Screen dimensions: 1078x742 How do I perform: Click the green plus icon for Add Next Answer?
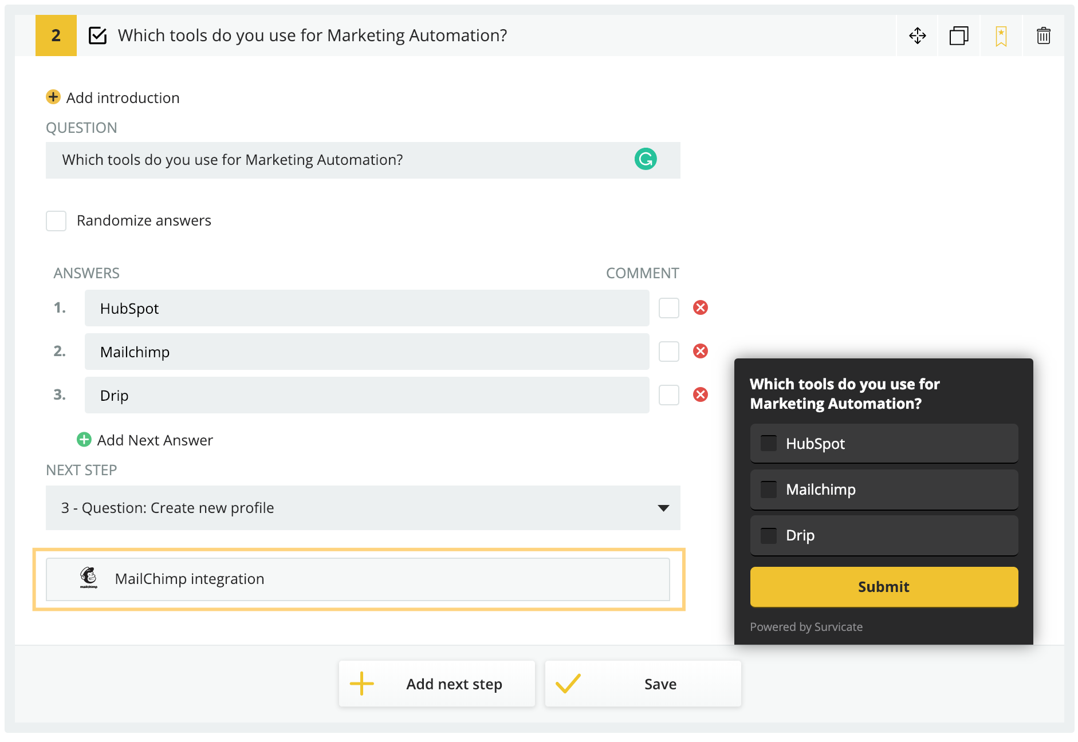[84, 439]
